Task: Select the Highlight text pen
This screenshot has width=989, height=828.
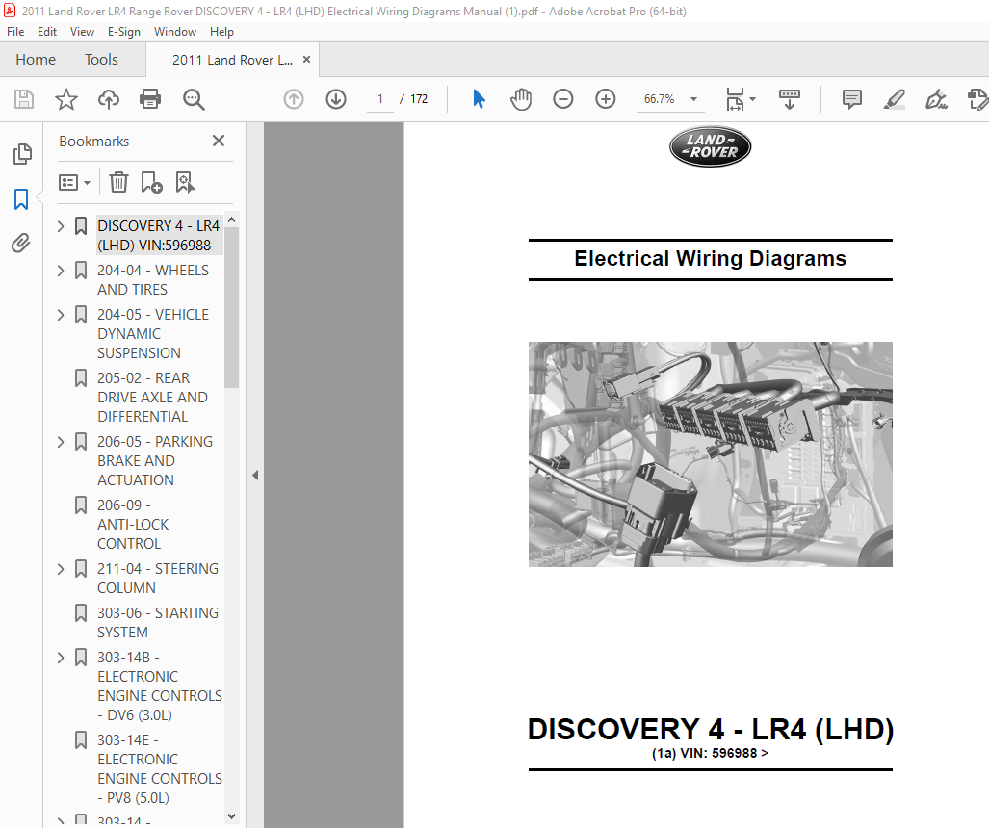Action: tap(895, 99)
